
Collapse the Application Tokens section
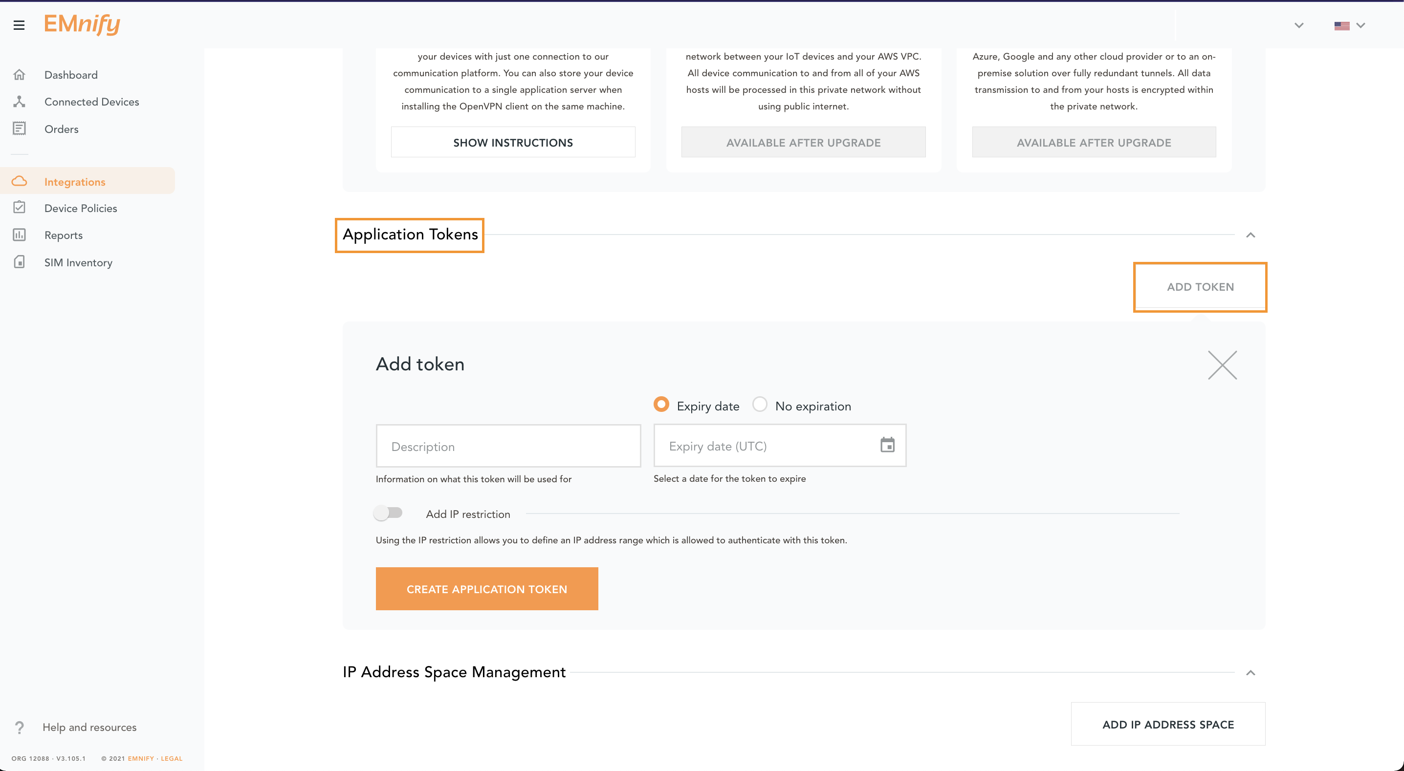1250,236
